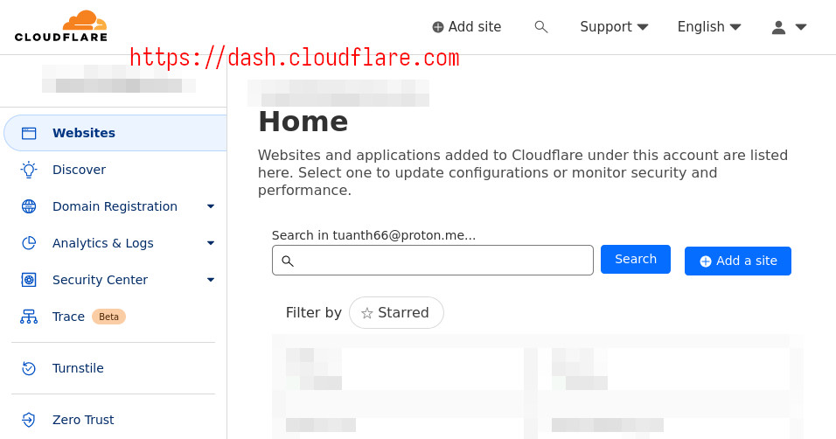Click the Analytics & Logs chart icon

pyautogui.click(x=29, y=243)
